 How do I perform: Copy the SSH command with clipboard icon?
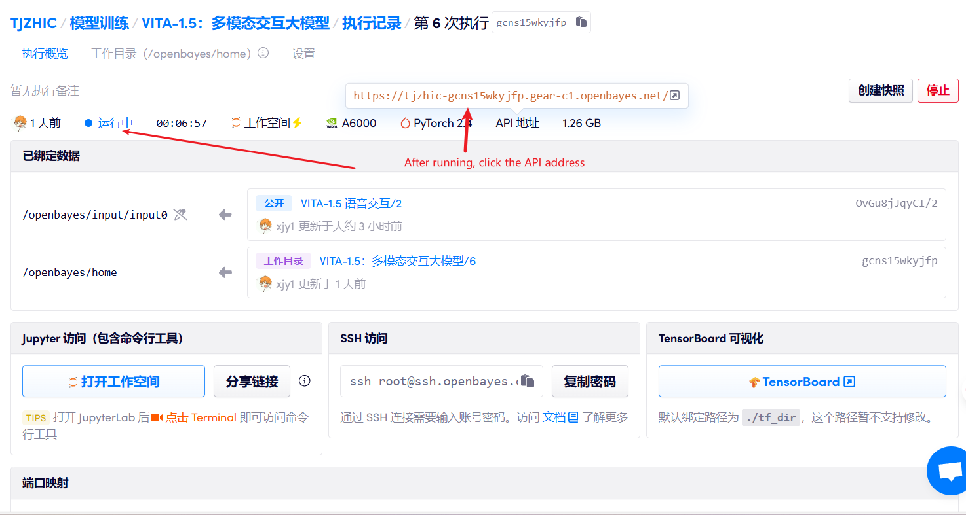(528, 382)
